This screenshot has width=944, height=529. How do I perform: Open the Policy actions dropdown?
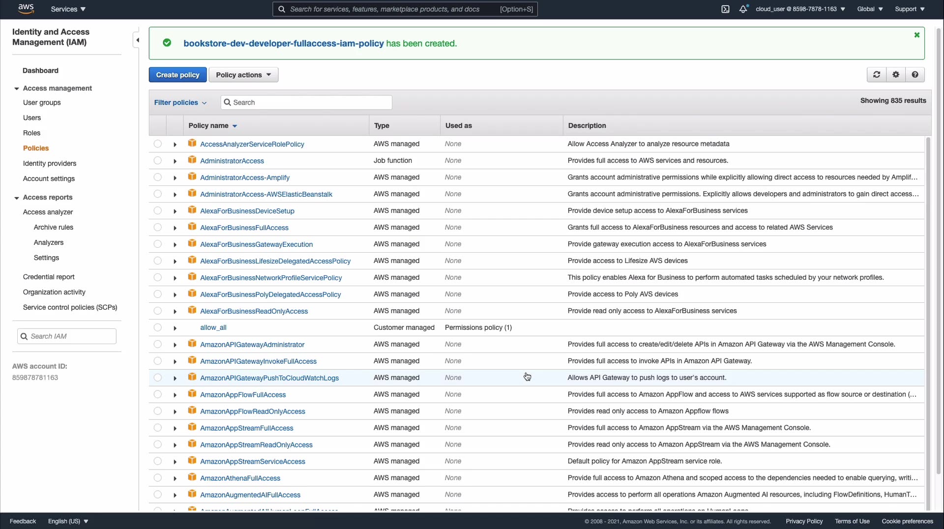click(x=243, y=75)
